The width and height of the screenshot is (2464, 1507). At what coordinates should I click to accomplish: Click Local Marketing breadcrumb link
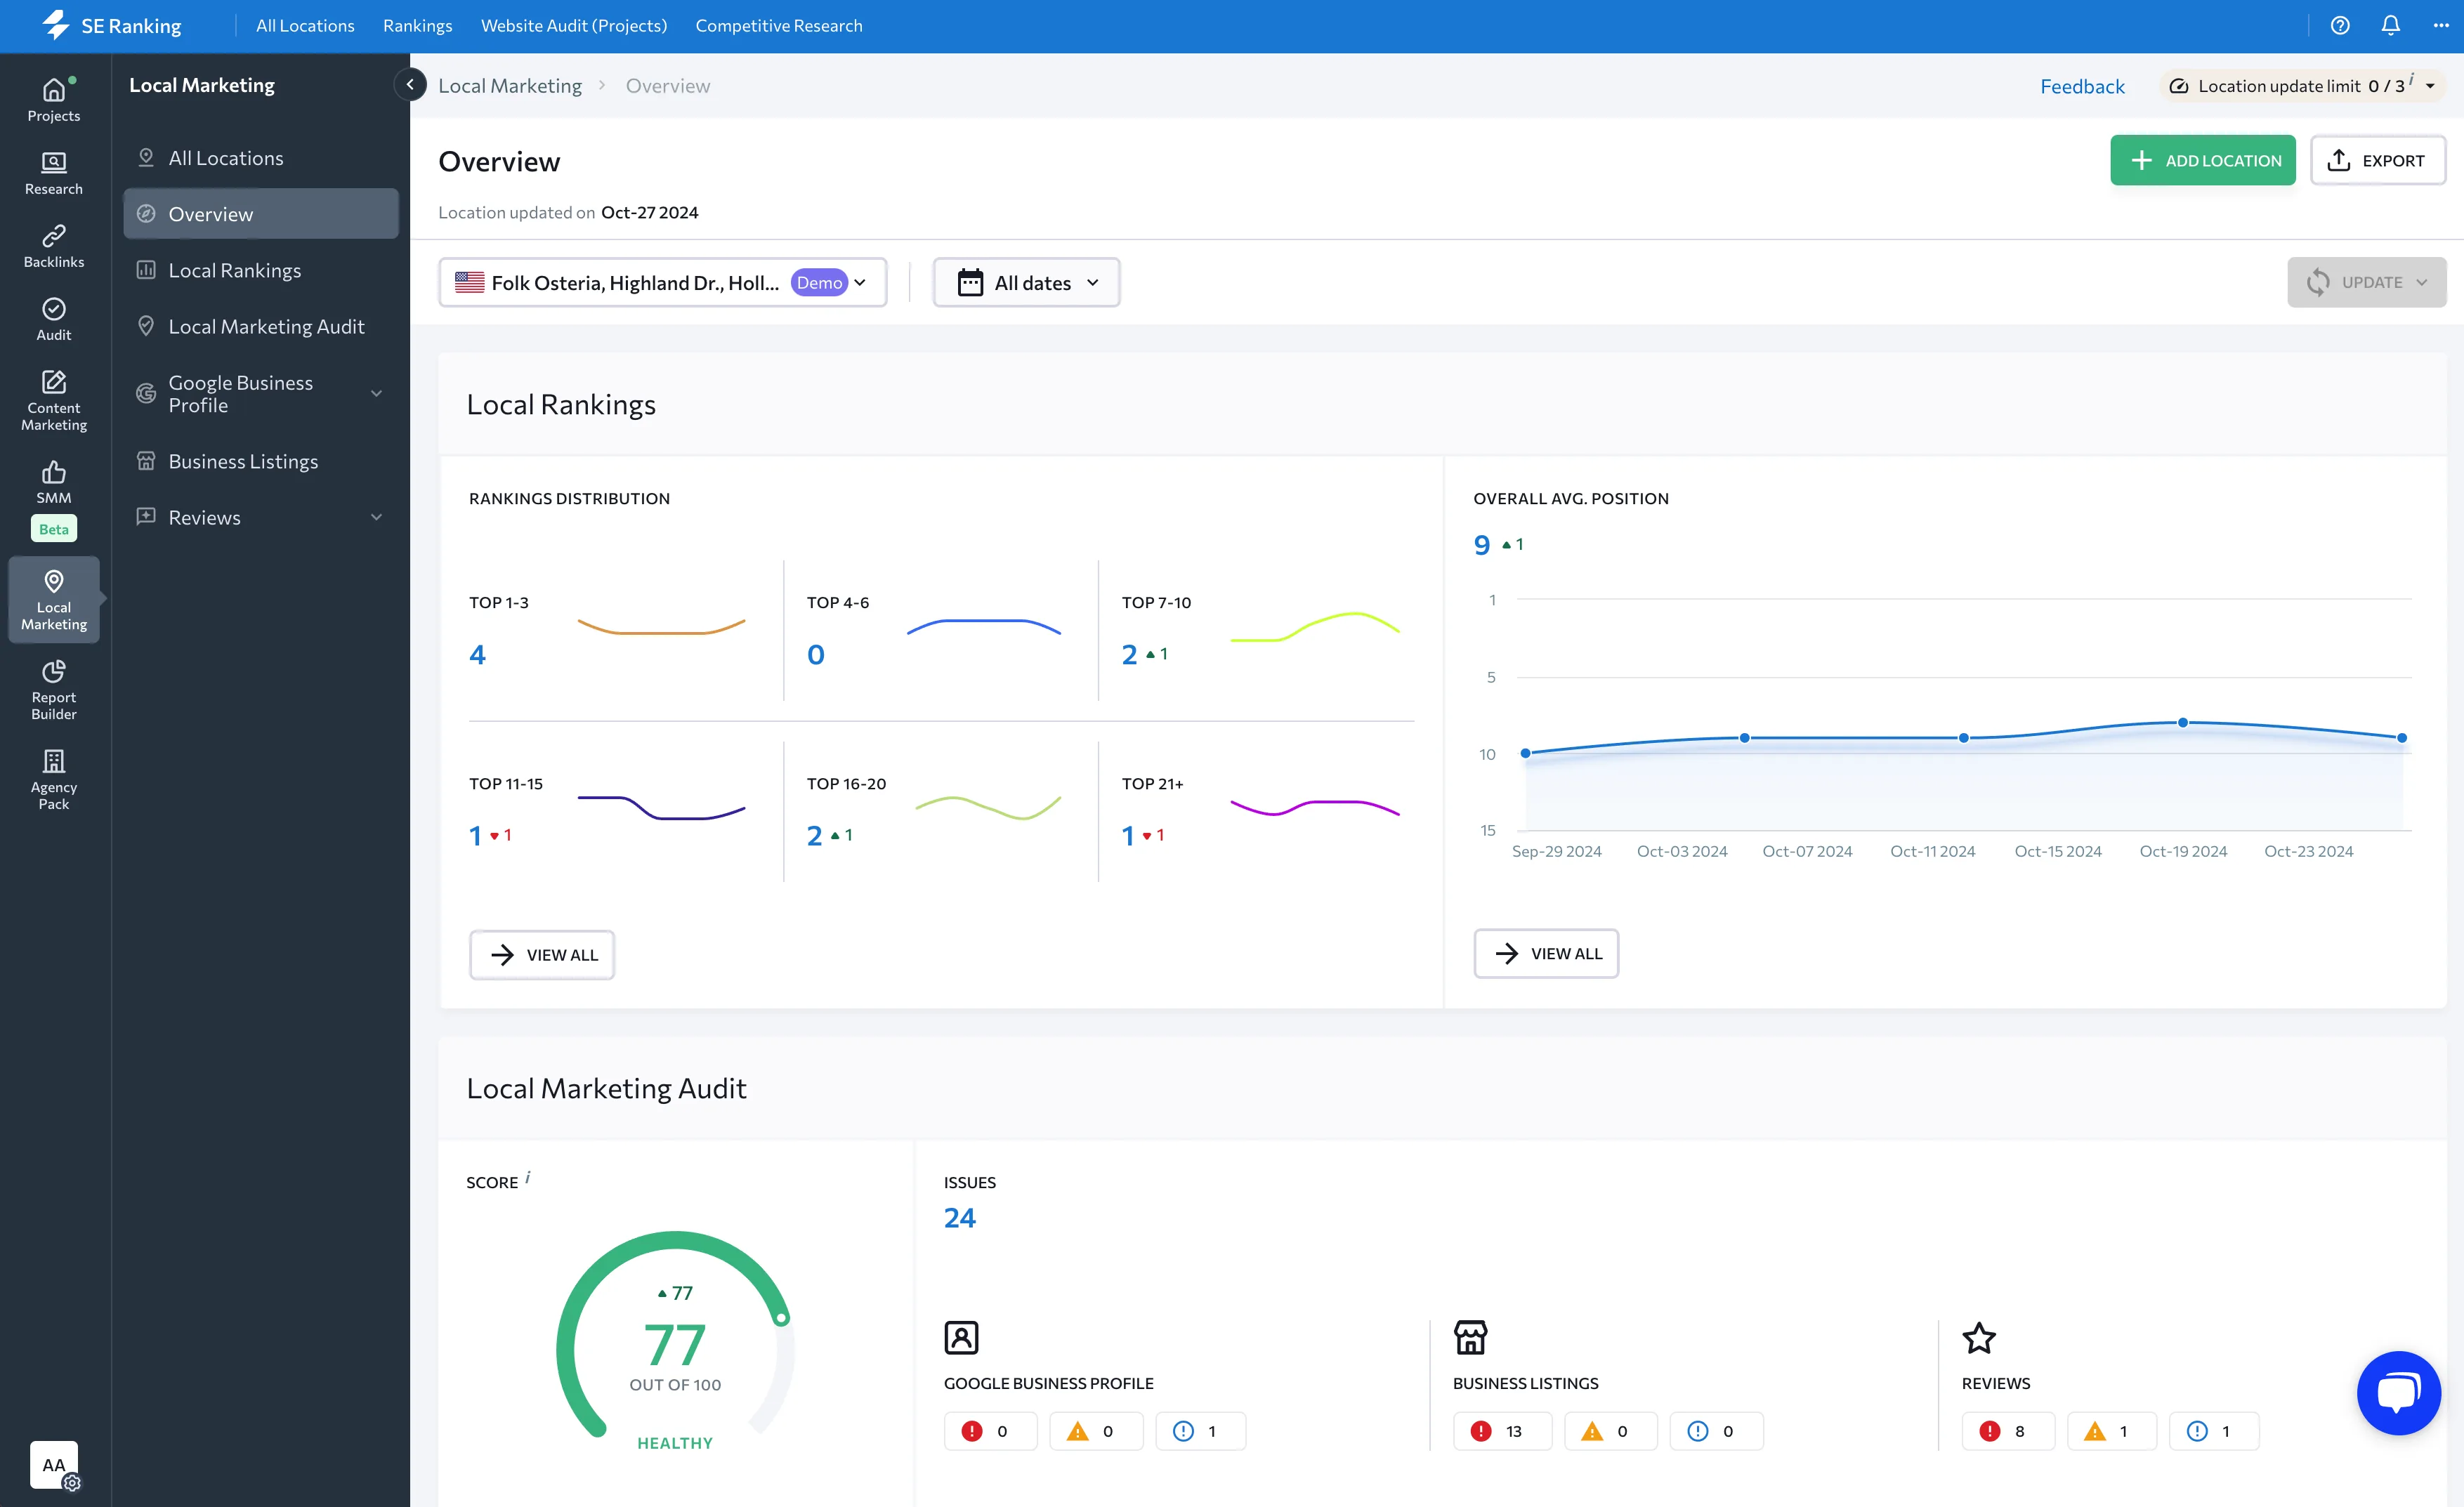510,86
